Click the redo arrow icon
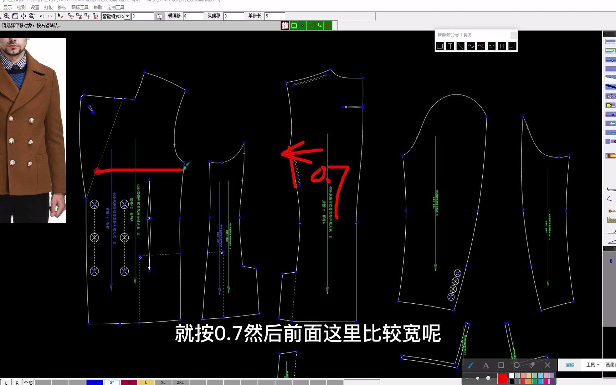The width and height of the screenshot is (616, 385). 50,16
